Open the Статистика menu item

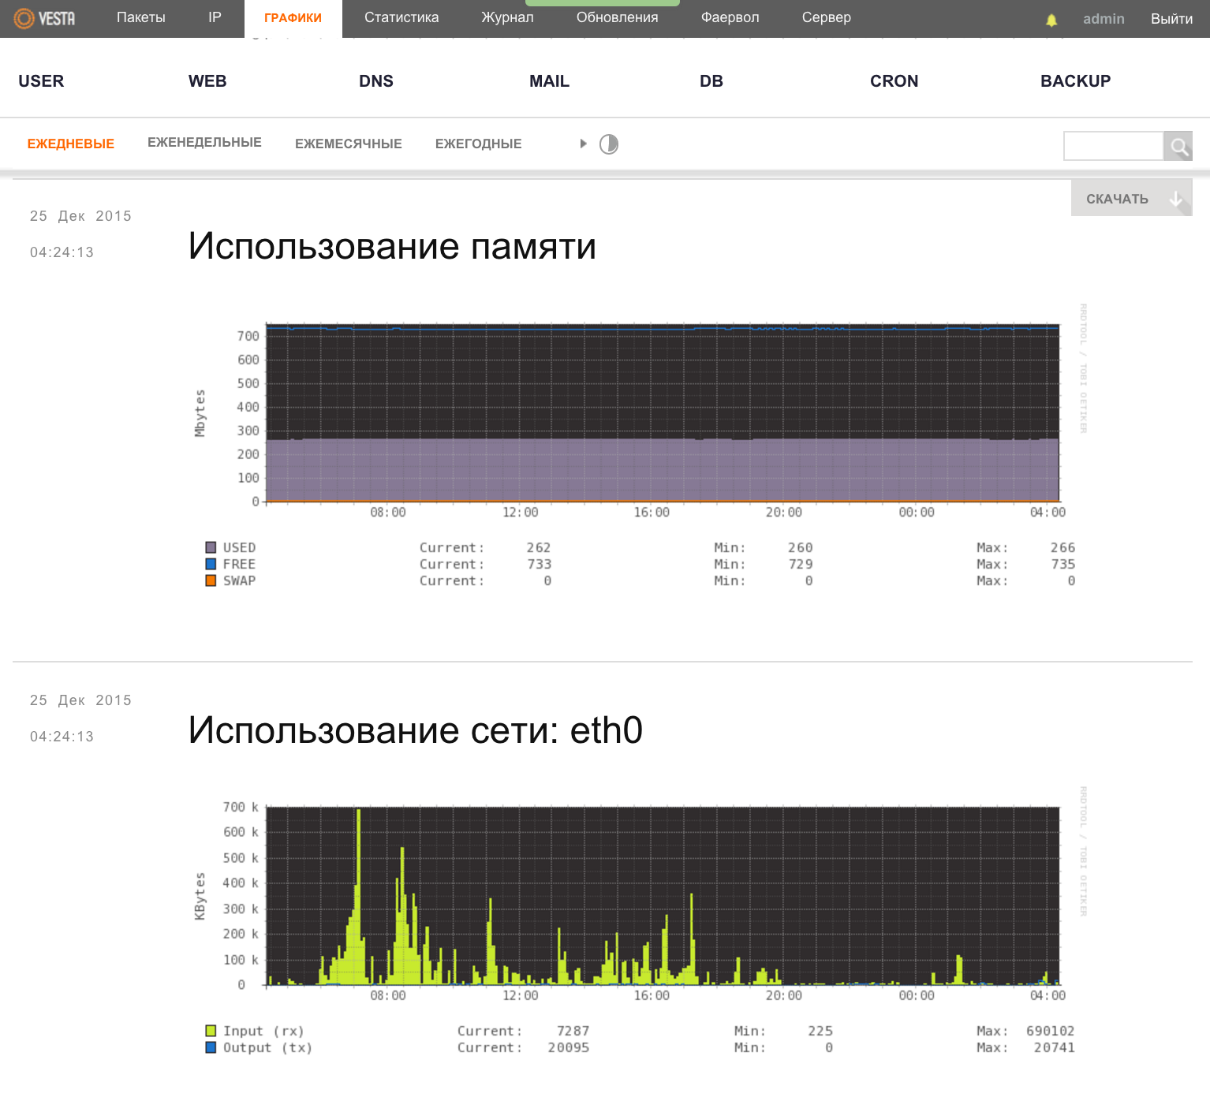click(401, 17)
